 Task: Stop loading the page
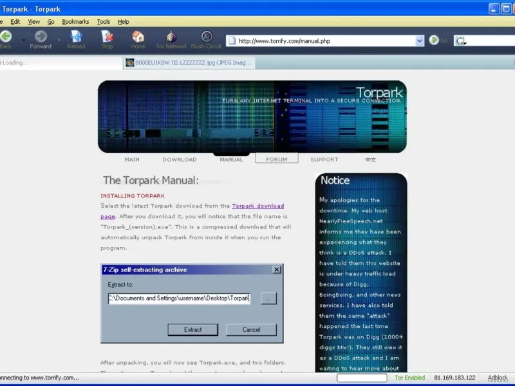click(x=107, y=36)
